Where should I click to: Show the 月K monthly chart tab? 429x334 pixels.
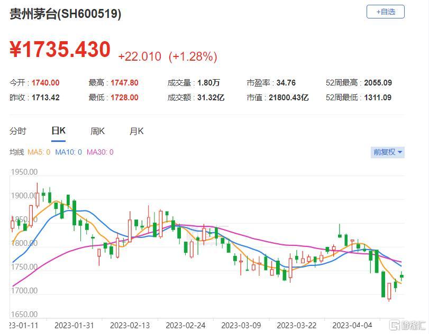pyautogui.click(x=136, y=131)
